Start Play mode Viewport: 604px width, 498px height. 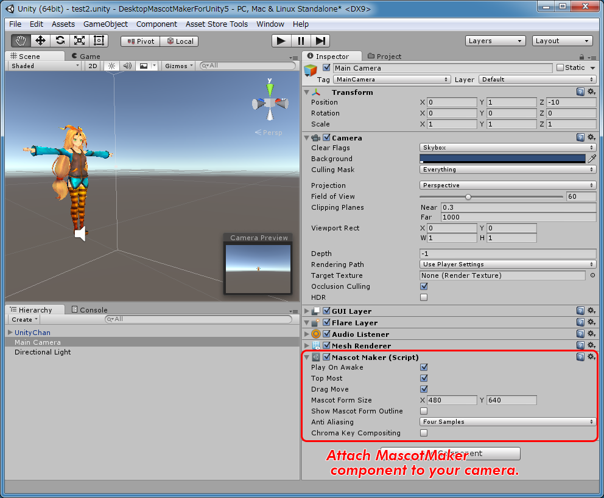pos(281,41)
